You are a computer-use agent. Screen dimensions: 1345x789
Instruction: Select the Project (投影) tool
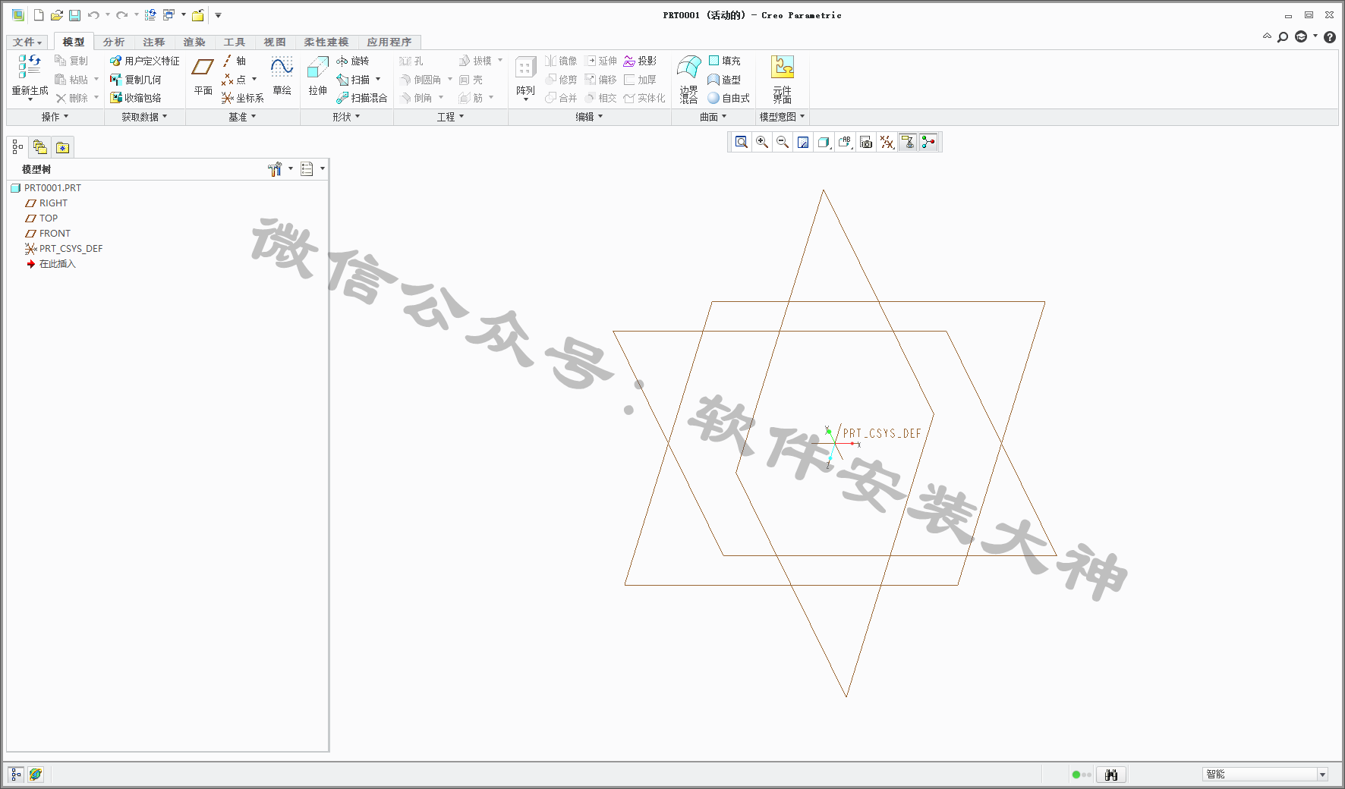coord(640,61)
